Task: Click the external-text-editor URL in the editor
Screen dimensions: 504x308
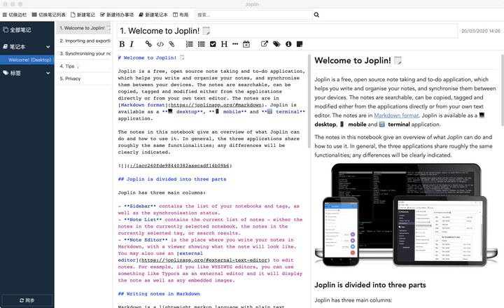Action: tap(204, 260)
